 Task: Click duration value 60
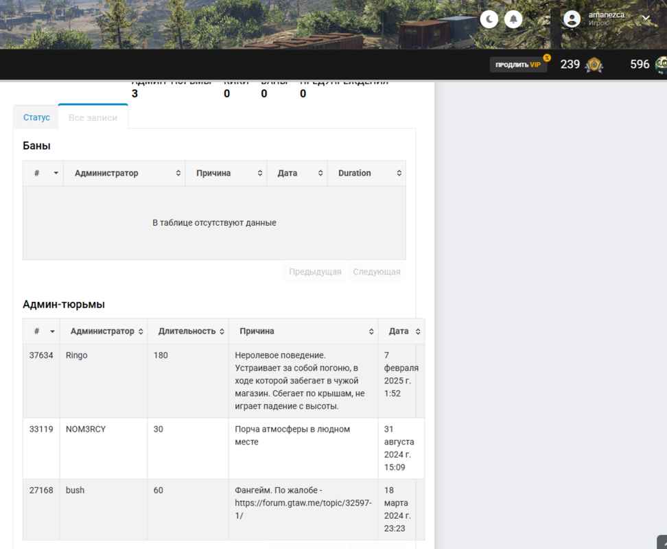tap(159, 490)
